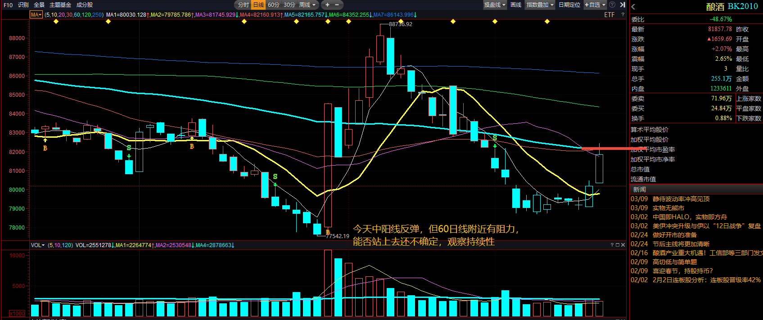Collapse side panel with skip-arrow icon
The width and height of the screenshot is (763, 320).
[x=623, y=5]
